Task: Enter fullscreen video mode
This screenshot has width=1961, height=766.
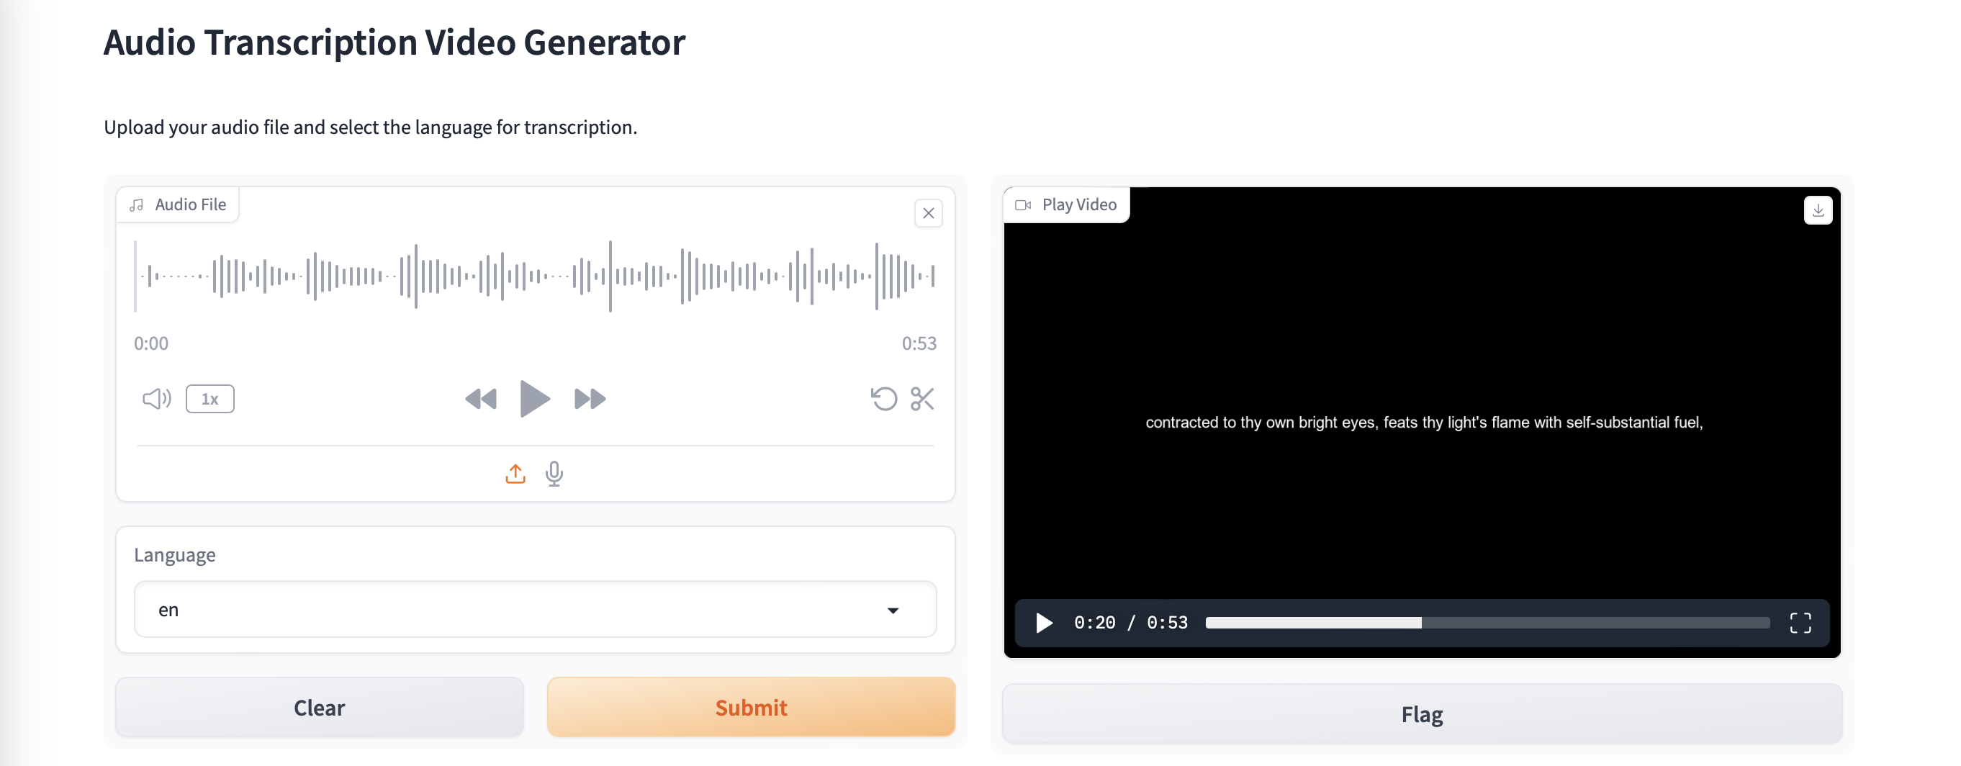Action: (x=1800, y=623)
